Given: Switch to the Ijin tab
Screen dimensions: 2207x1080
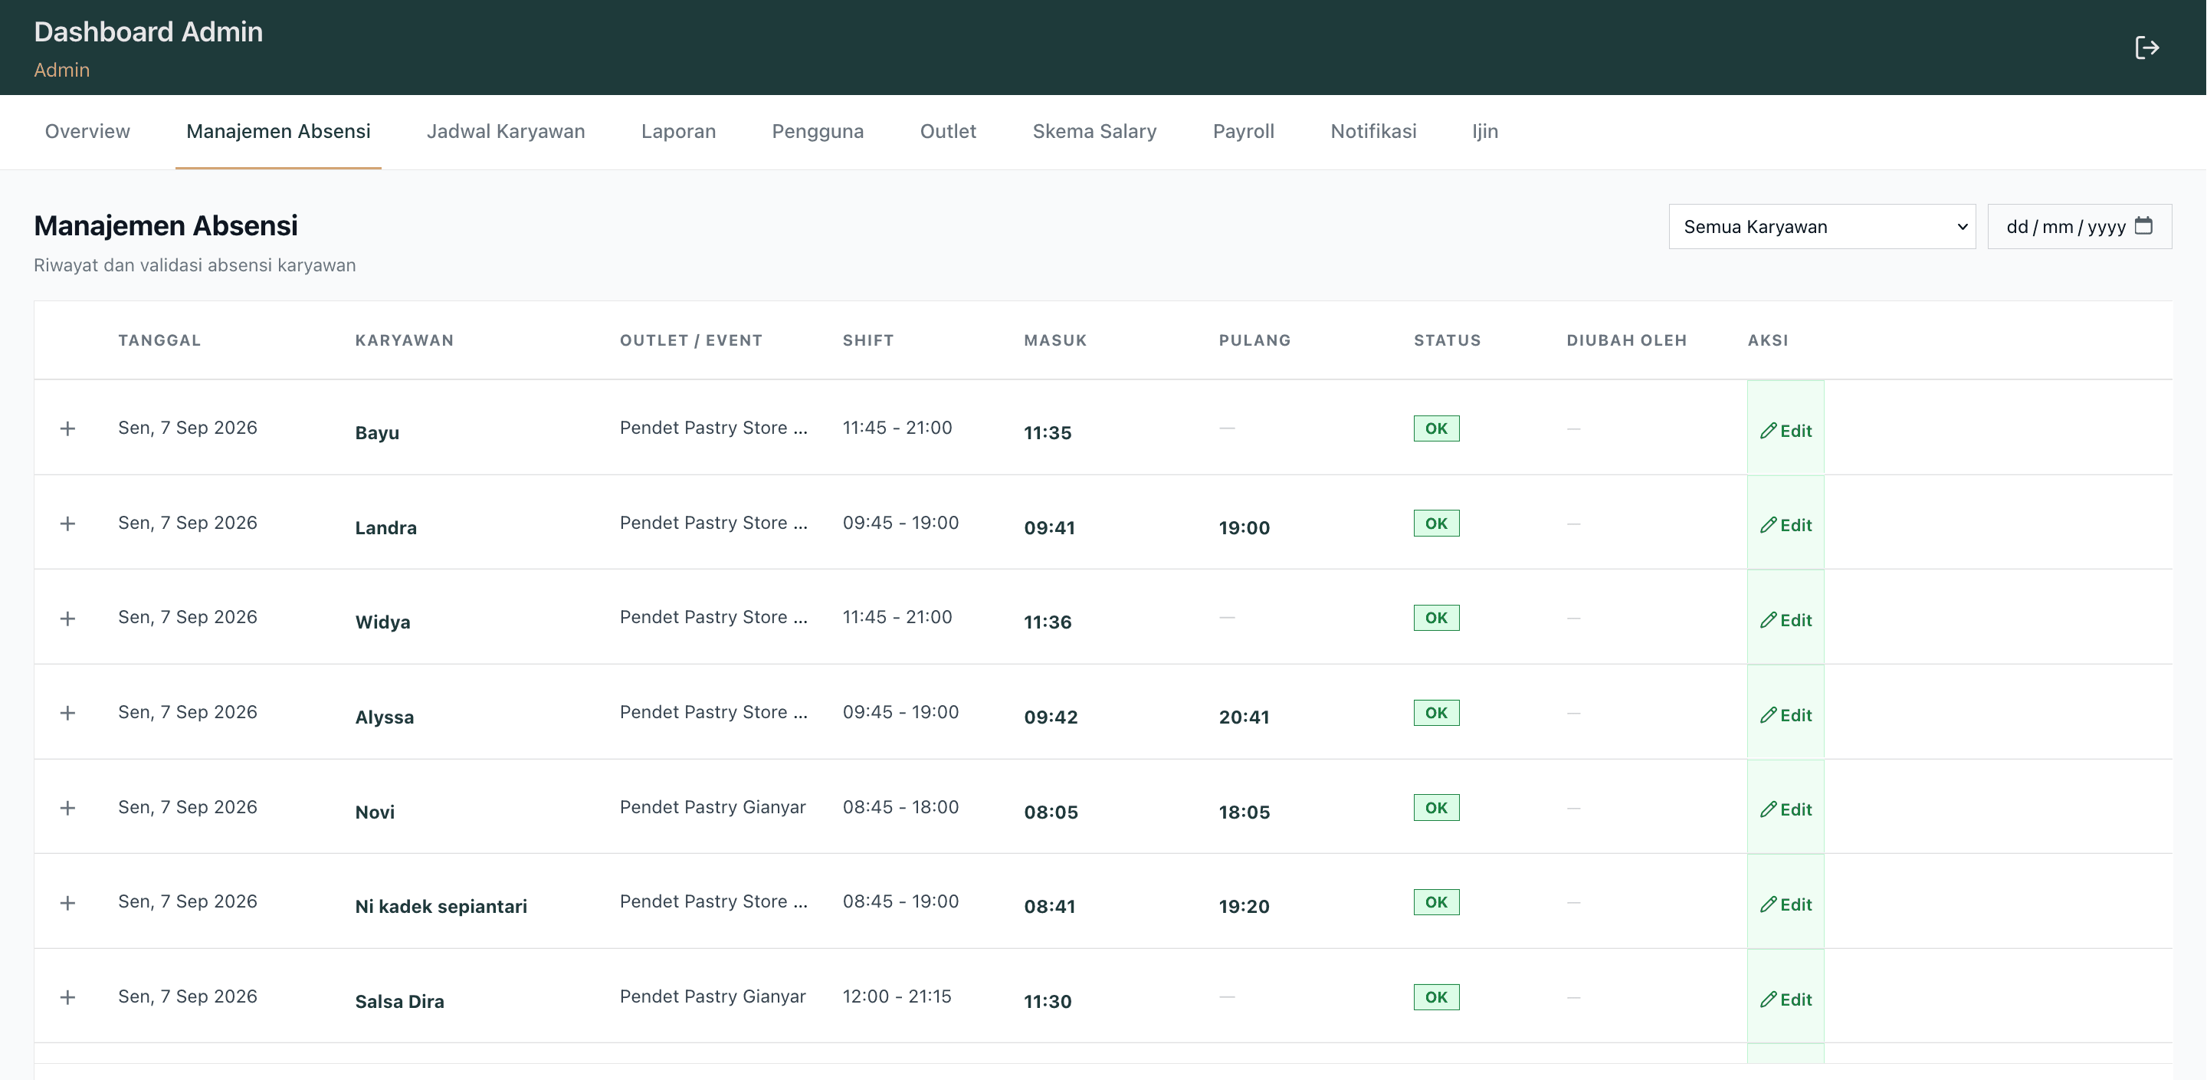Looking at the screenshot, I should (x=1485, y=131).
